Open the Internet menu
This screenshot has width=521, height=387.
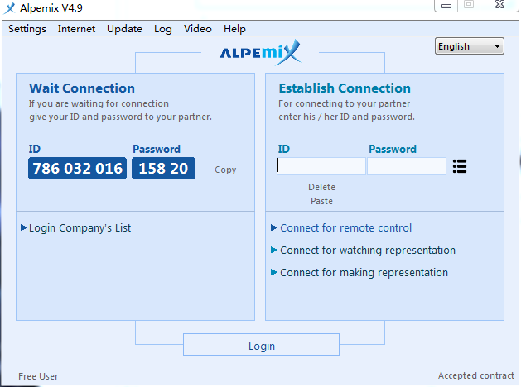(x=76, y=29)
